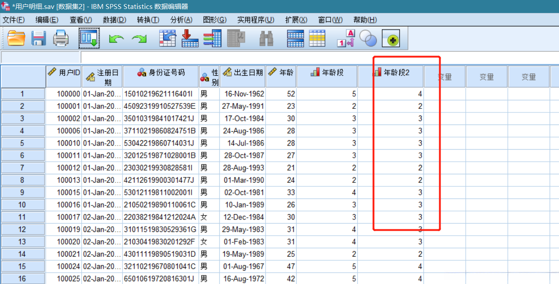Click nominal icon in 身份证号码 header
The height and width of the screenshot is (284, 559).
coord(142,73)
